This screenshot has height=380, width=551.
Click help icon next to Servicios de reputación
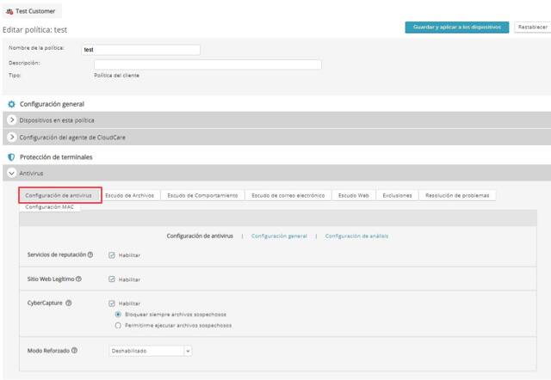(90, 255)
